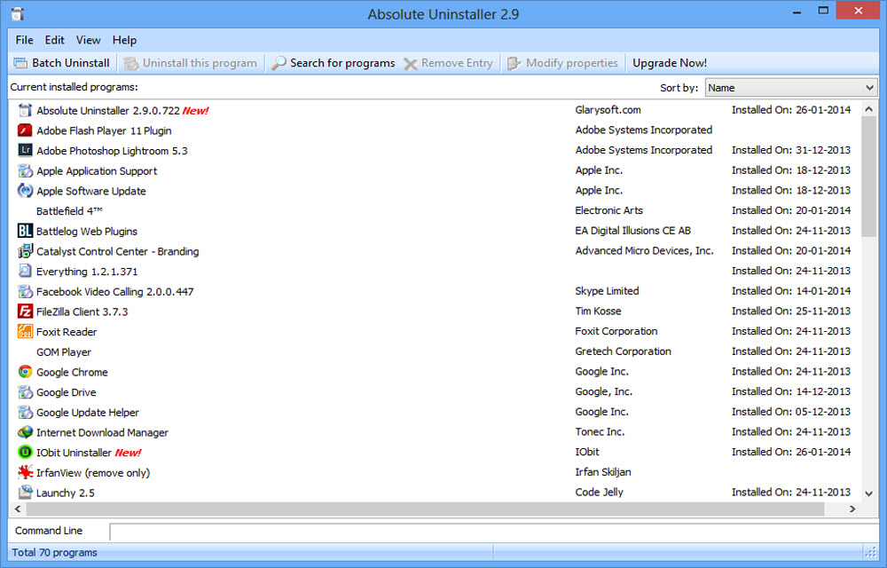Click EA Digital Illusions CE AB text
887x568 pixels.
633,230
